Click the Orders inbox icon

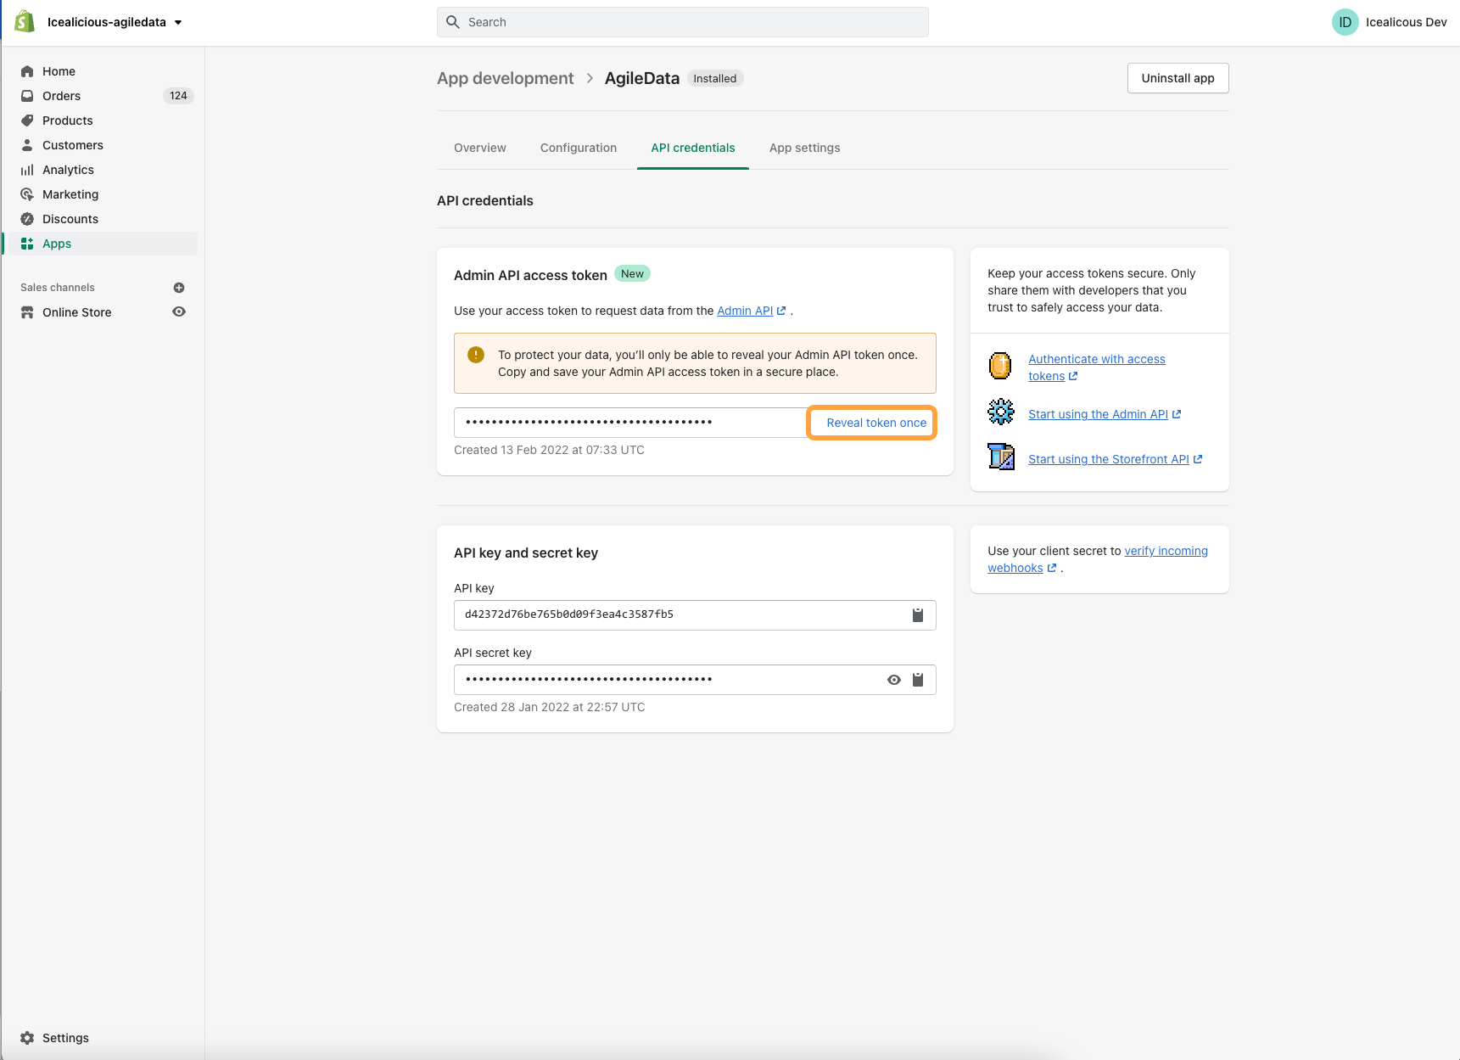coord(27,96)
